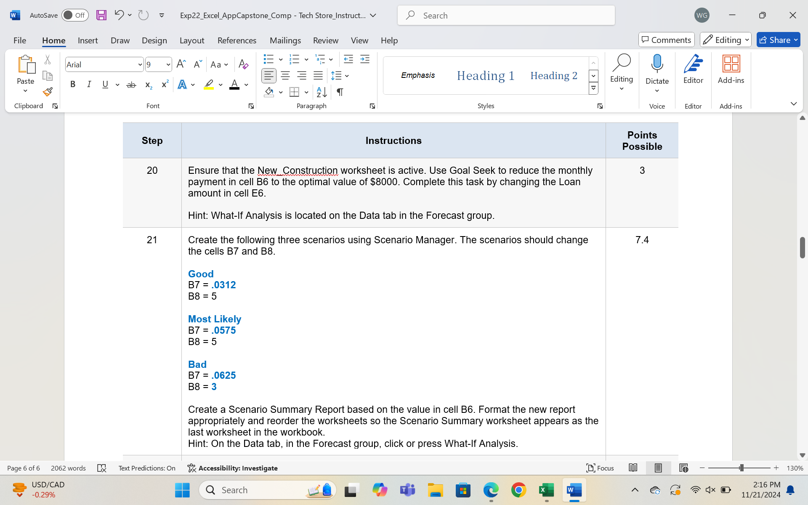The height and width of the screenshot is (505, 808).
Task: Click the Save icon in title bar
Action: [x=101, y=16]
